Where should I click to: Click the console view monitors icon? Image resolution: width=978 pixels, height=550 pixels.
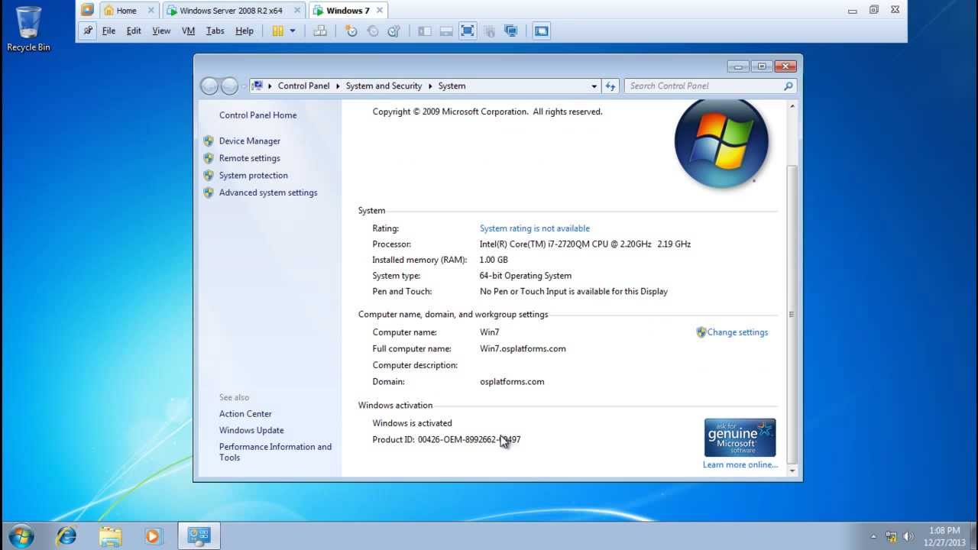[x=510, y=31]
